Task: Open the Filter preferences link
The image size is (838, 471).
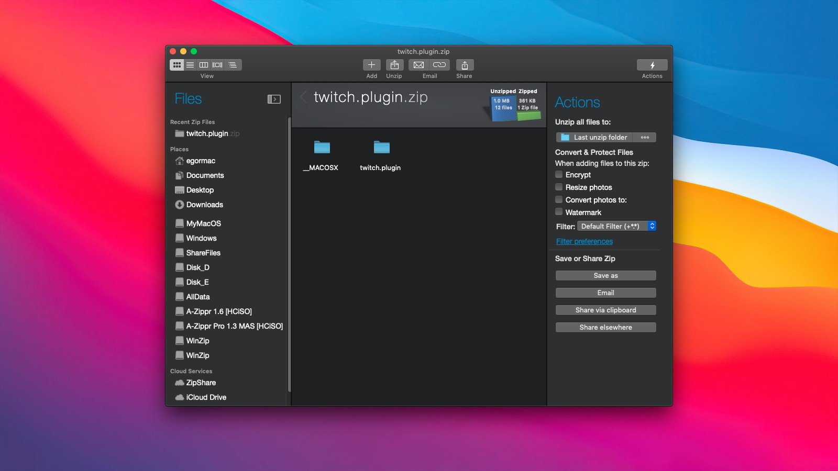Action: (584, 241)
